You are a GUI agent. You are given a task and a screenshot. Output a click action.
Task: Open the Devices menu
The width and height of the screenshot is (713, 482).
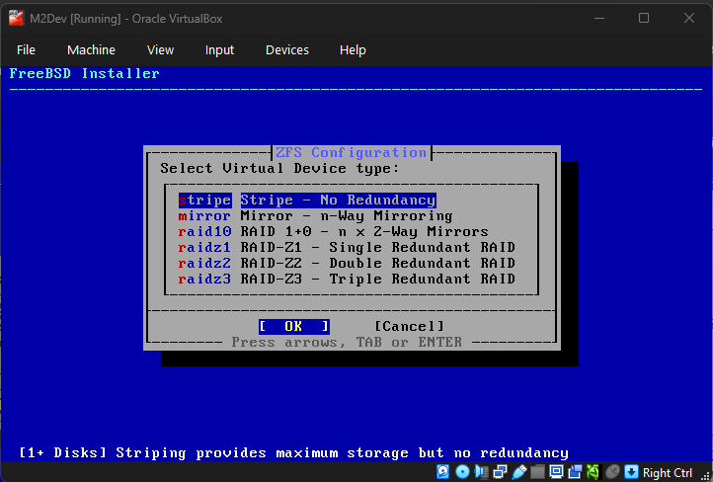coord(286,49)
